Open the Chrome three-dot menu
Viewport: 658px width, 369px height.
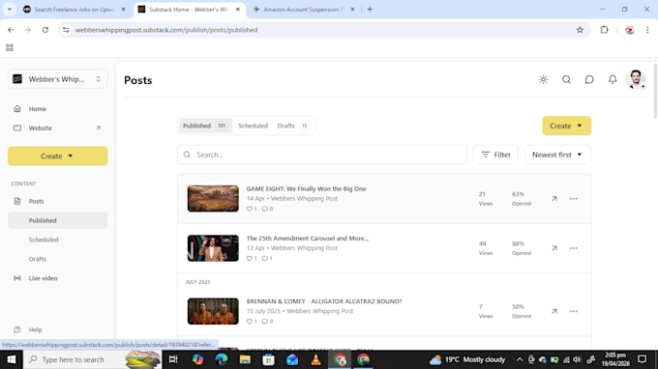click(x=647, y=30)
